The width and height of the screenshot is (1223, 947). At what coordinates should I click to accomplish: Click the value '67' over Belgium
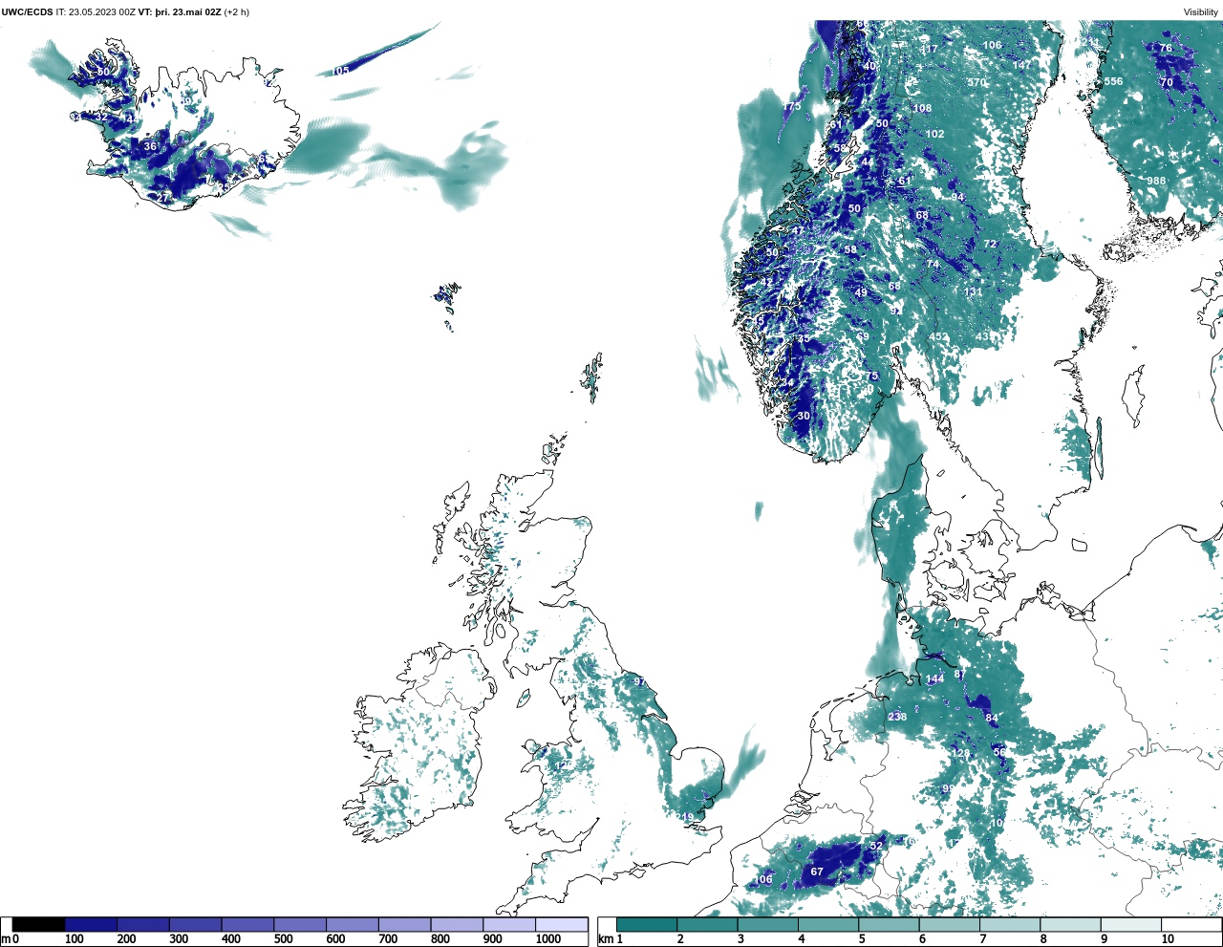pos(817,872)
